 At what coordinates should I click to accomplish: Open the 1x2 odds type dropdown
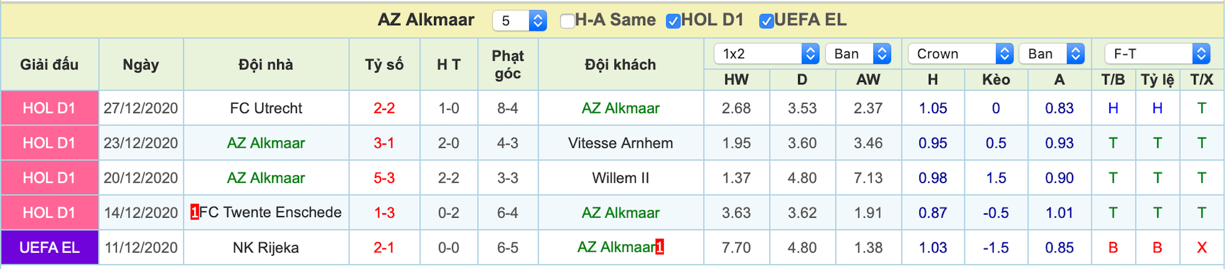tap(766, 54)
